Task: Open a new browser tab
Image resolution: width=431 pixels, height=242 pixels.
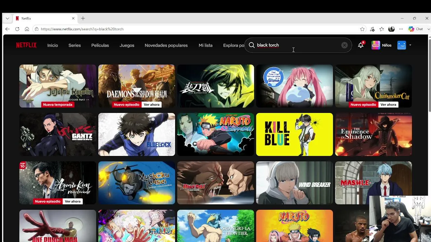Action: pos(83,18)
